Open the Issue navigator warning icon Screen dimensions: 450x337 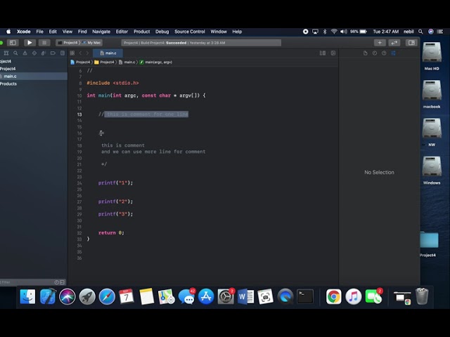(25, 53)
